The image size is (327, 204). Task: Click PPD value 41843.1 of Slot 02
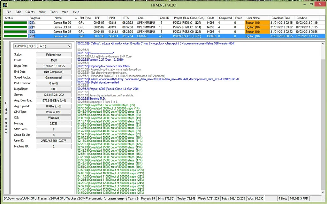(x=113, y=32)
